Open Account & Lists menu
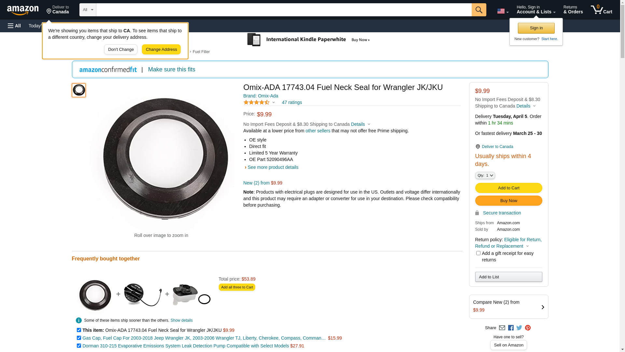625x352 pixels. [536, 10]
